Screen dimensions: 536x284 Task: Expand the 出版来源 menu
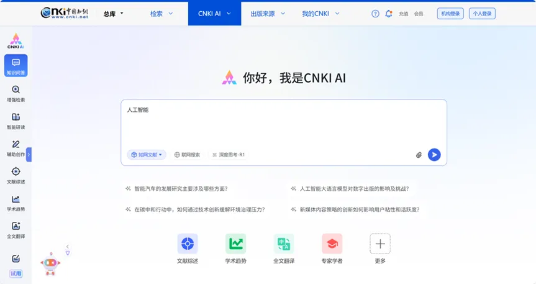[x=268, y=14]
